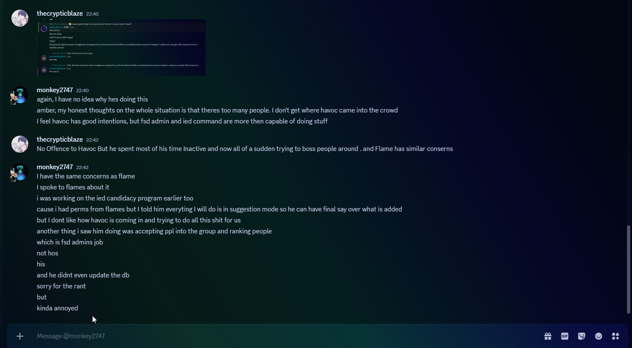Click the 'again, I have no idea' message
The height and width of the screenshot is (348, 632).
click(x=92, y=99)
